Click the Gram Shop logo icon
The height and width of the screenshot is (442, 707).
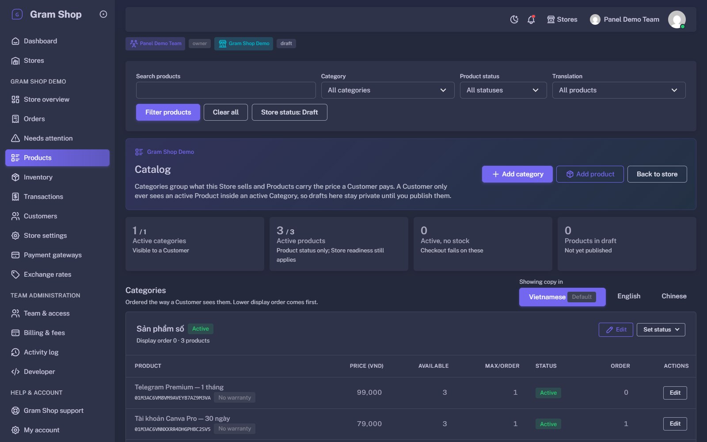pos(17,14)
